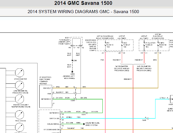Click the J244 splice dot
Image resolution: width=173 pixels, height=133 pixels.
[x=72, y=60]
